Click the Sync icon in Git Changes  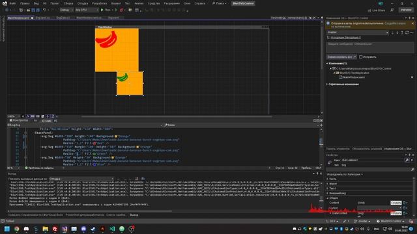click(x=407, y=32)
